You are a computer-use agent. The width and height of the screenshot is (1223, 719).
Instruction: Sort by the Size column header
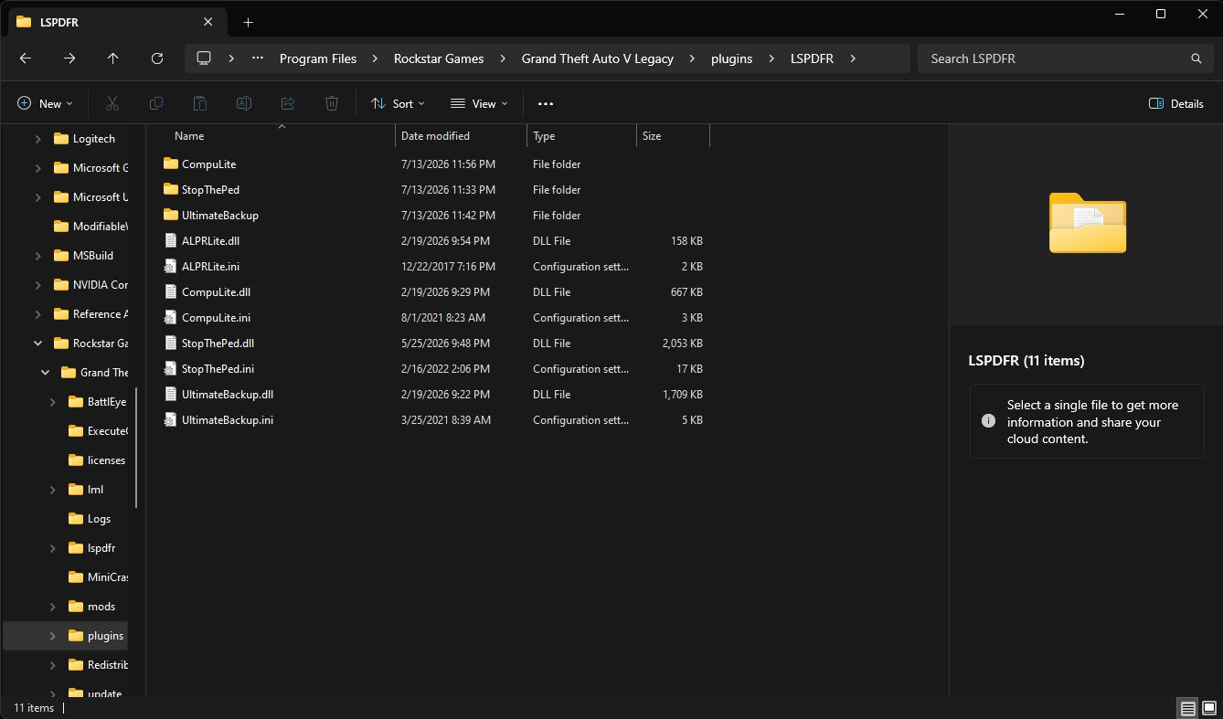673,136
